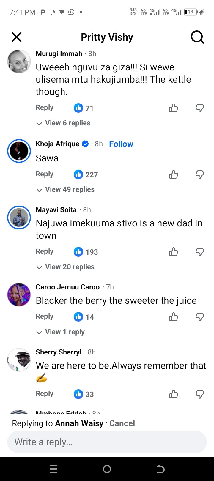
Task: Follow Khoja Afrique
Action: click(x=121, y=144)
